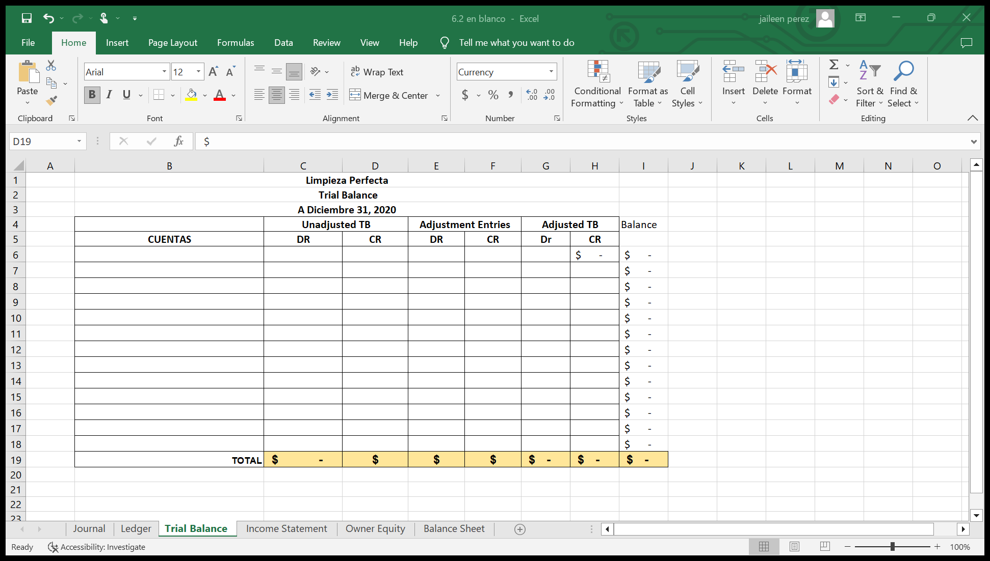990x561 pixels.
Task: Toggle Bold formatting
Action: tap(92, 95)
